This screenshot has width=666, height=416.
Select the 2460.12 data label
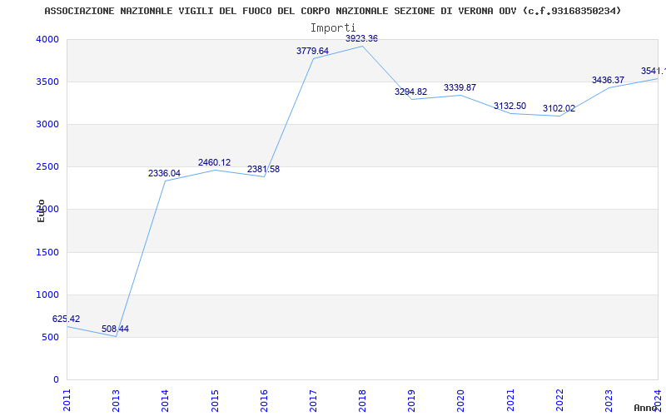coord(214,162)
